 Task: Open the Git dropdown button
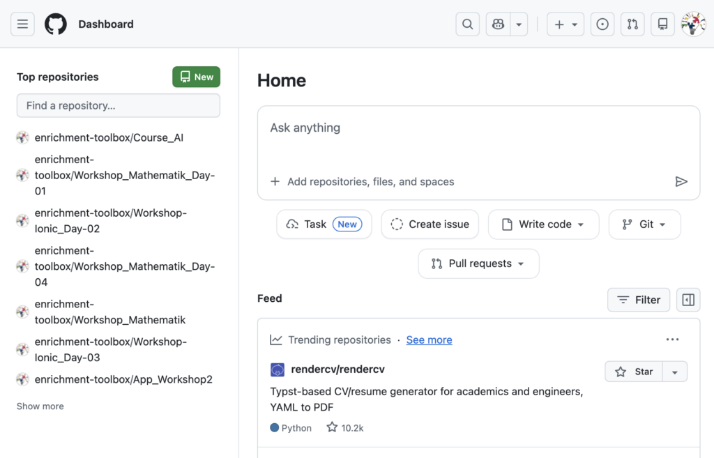(644, 224)
